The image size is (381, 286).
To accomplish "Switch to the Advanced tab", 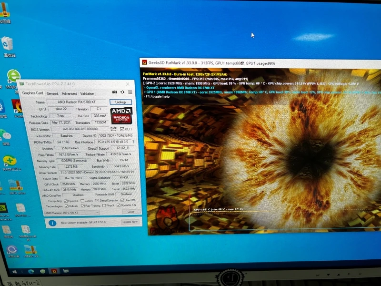I will [x=69, y=93].
